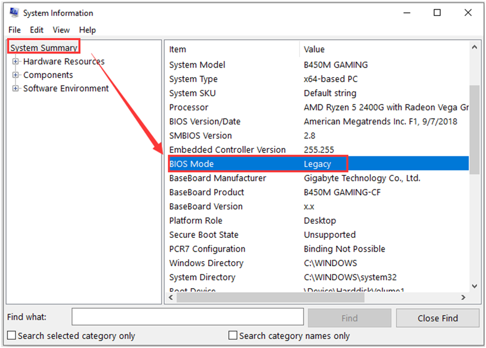This screenshot has width=486, height=348.
Task: Tick 'Search selected category only' checkbox
Action: pyautogui.click(x=11, y=335)
